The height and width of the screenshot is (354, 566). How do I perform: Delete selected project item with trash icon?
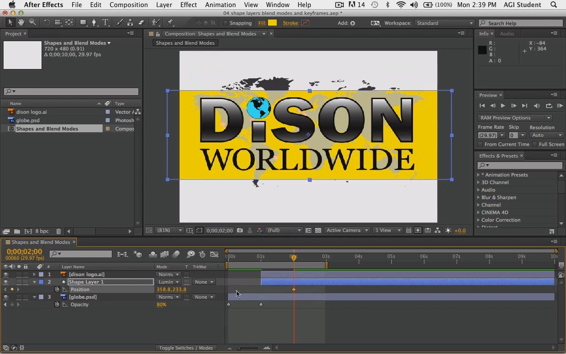tap(58, 231)
